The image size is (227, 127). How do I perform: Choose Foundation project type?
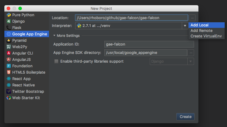tap(27, 66)
